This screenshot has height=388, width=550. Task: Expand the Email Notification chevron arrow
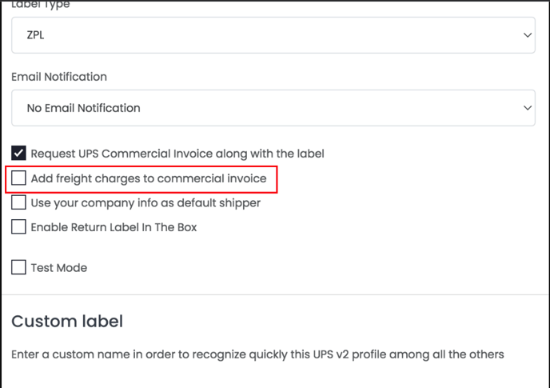click(x=527, y=107)
